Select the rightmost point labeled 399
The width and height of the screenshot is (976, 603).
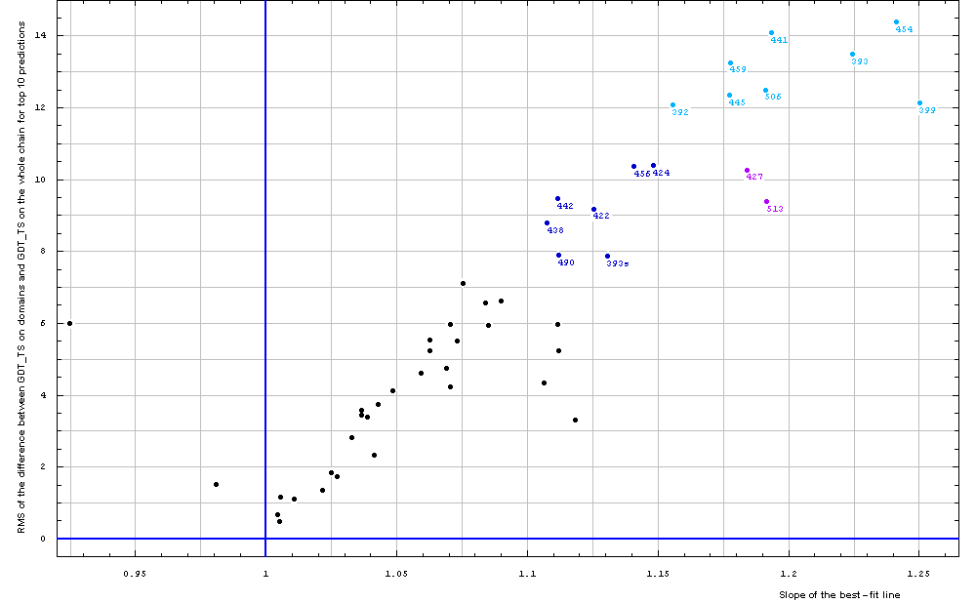tap(919, 103)
